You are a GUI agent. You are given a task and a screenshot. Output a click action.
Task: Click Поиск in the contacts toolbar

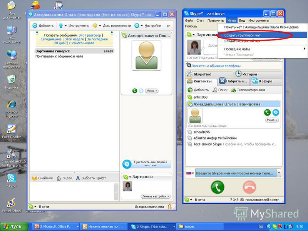220,90
